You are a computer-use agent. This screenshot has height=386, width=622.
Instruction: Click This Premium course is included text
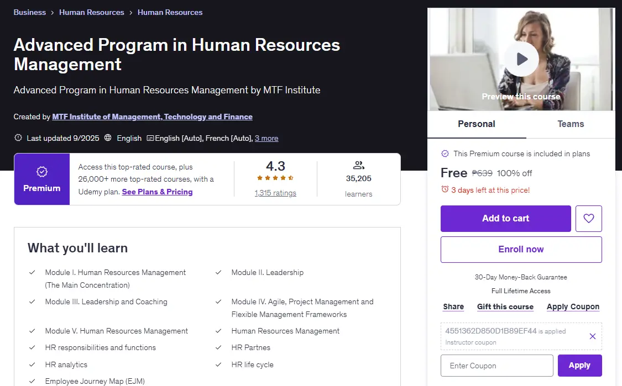(521, 154)
